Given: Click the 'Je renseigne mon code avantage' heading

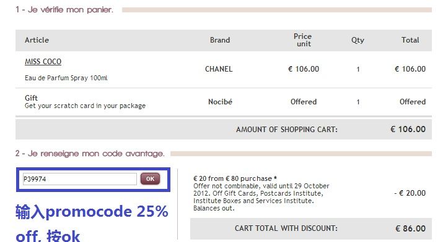Looking at the screenshot, I should point(90,154).
